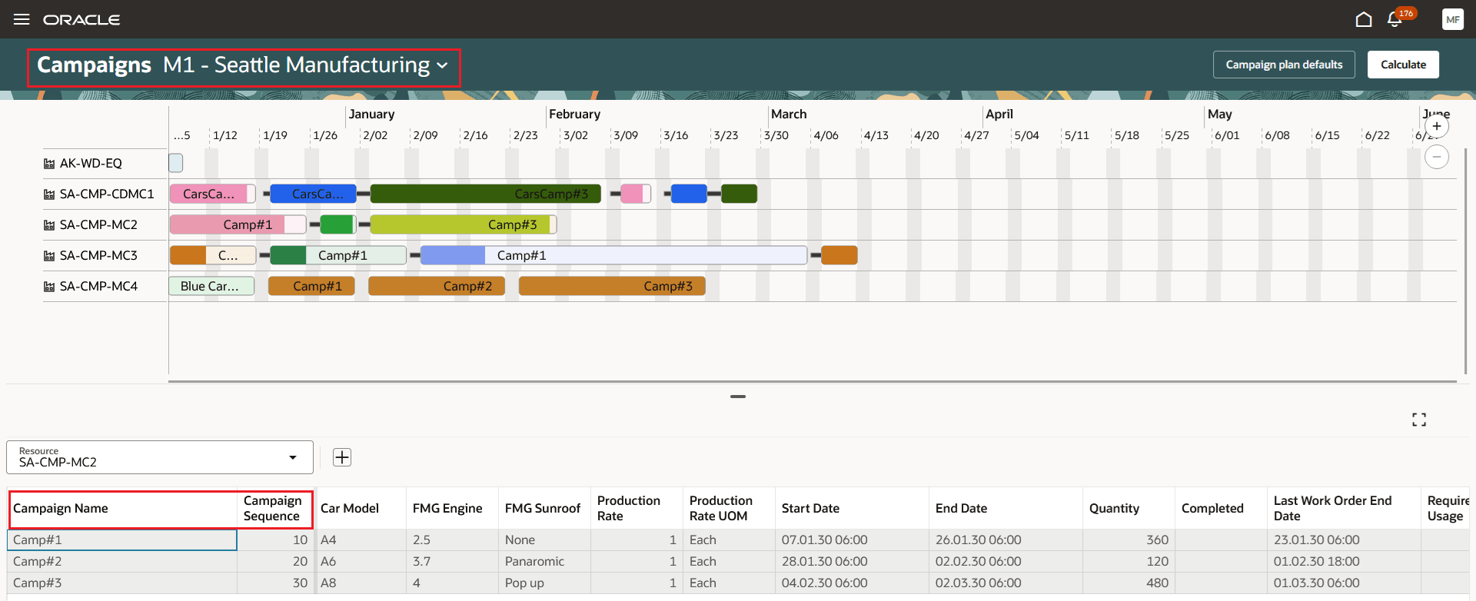
Task: Select SA-CMP-MC3 resource row label
Action: pos(98,256)
